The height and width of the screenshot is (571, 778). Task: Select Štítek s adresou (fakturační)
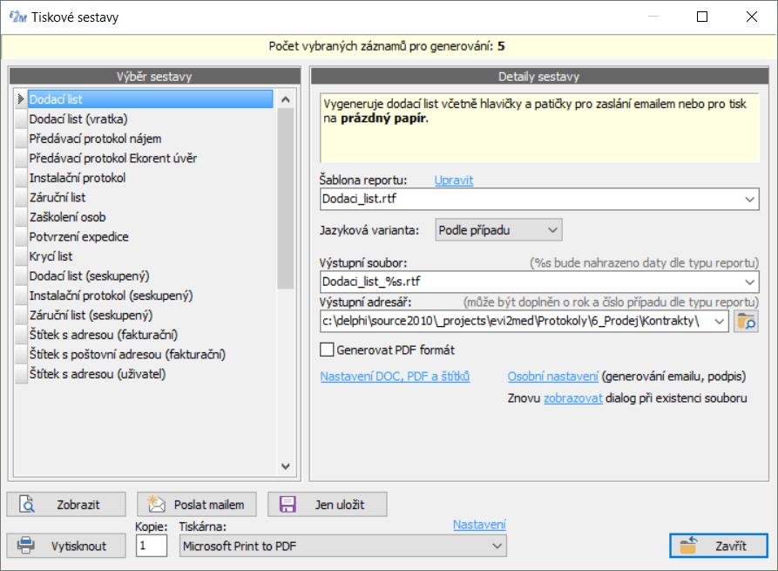click(x=151, y=335)
